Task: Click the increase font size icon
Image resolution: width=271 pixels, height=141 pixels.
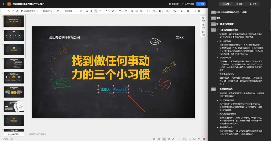Action: coord(87,11)
